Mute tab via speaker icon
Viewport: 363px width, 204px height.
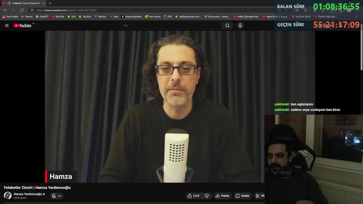[9, 3]
